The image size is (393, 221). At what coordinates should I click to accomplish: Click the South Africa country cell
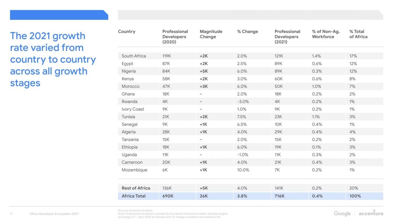point(134,56)
